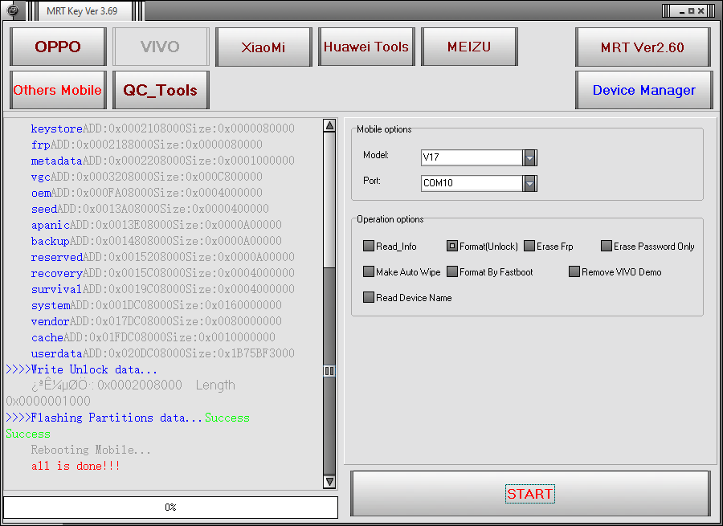Viewport: 723px width, 526px height.
Task: Click the 'system' log line
Action: 157,305
